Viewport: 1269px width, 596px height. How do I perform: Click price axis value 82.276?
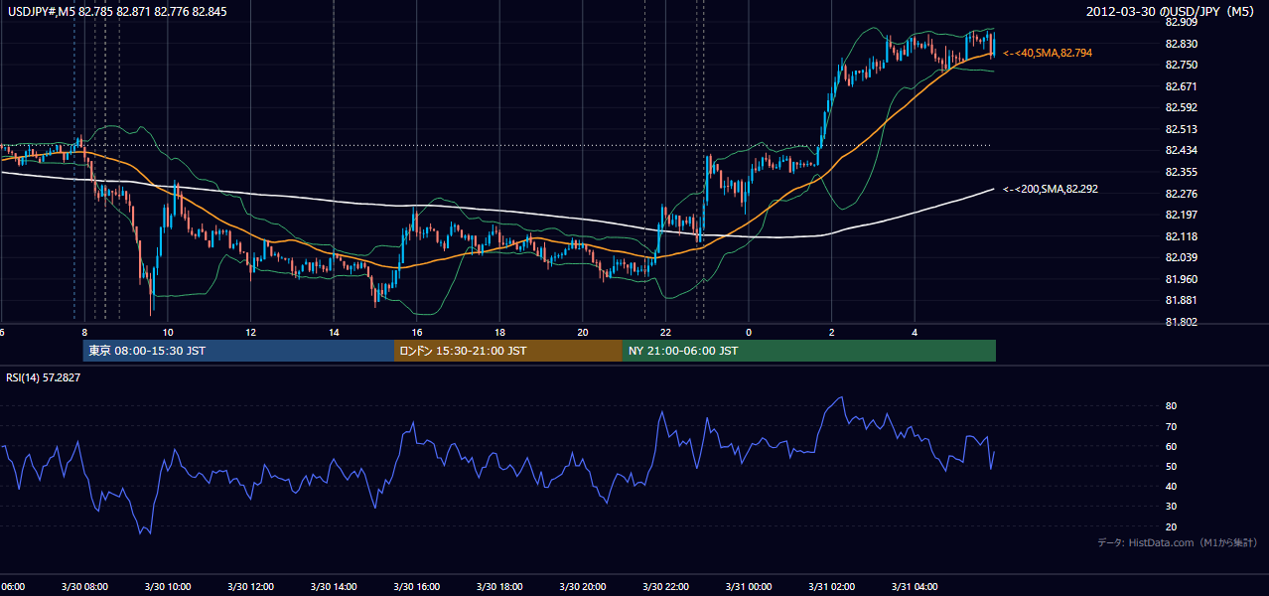pyautogui.click(x=1181, y=194)
